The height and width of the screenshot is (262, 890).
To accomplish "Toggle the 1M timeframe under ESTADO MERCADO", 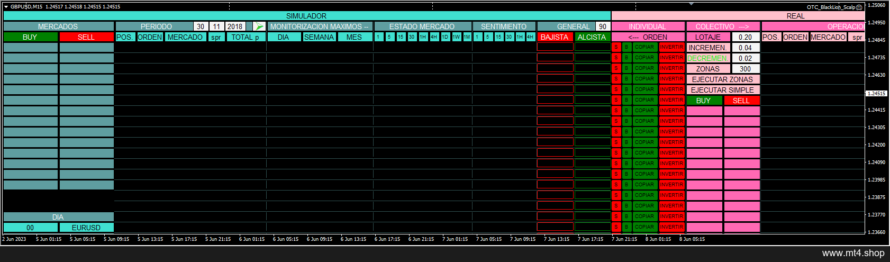I will coord(467,37).
